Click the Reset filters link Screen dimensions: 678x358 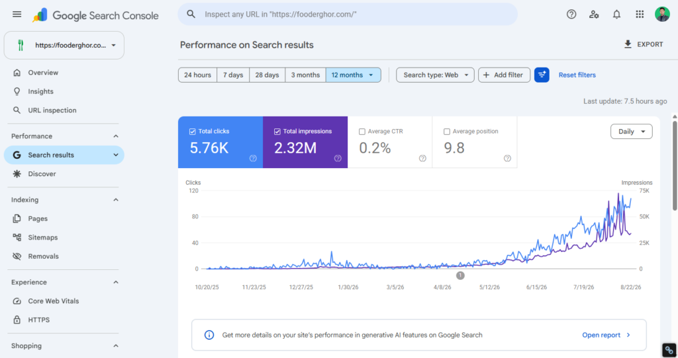click(x=577, y=75)
